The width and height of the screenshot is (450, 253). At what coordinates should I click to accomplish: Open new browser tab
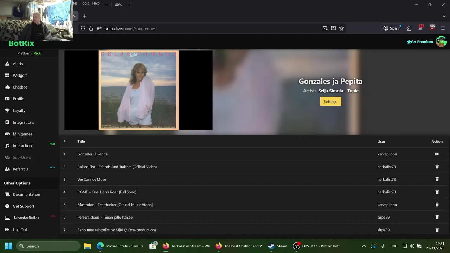pos(84,16)
